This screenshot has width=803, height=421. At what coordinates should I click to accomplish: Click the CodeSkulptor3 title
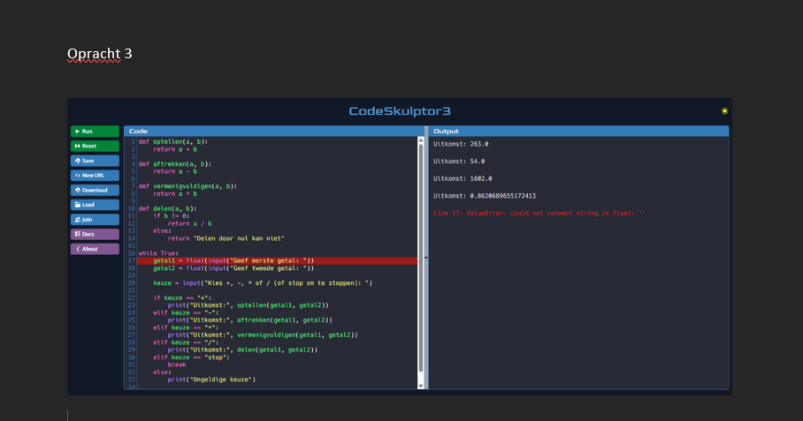(x=400, y=111)
